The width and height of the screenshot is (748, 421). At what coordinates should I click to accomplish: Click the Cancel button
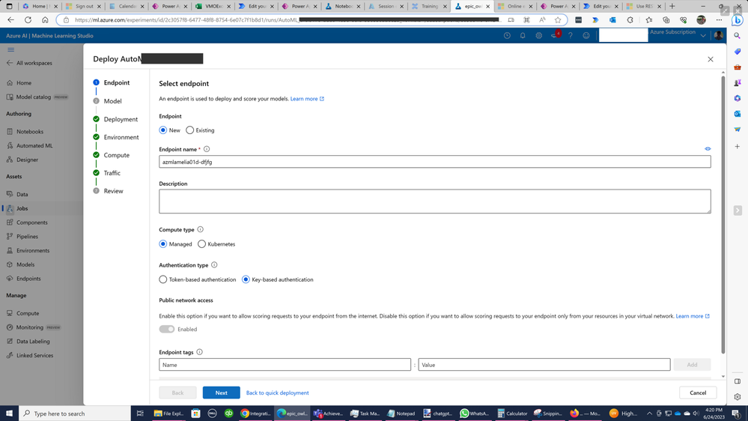[x=698, y=393]
